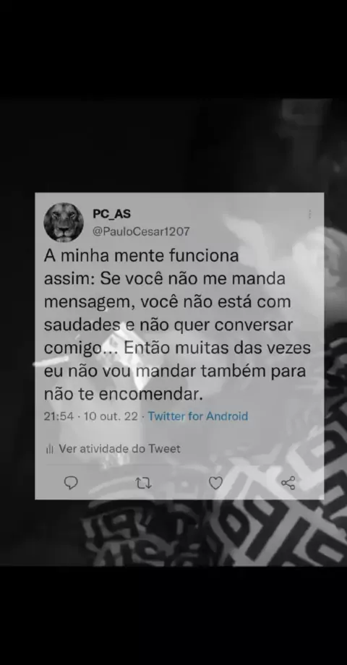Visit the @PauloCesar1207 handle

click(x=141, y=231)
